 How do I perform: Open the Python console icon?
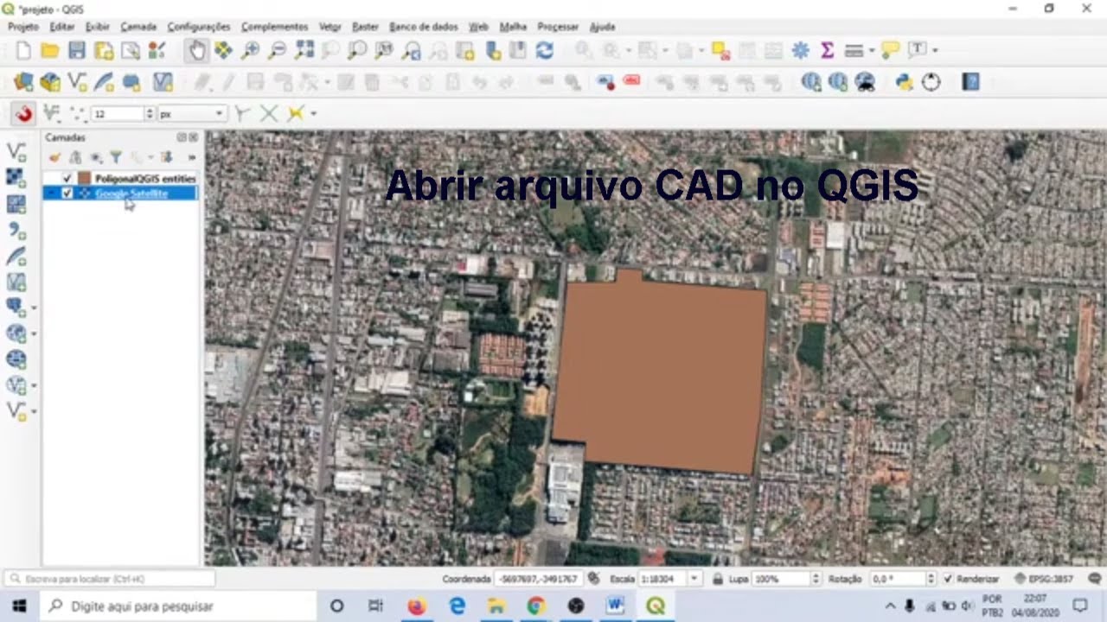(904, 82)
